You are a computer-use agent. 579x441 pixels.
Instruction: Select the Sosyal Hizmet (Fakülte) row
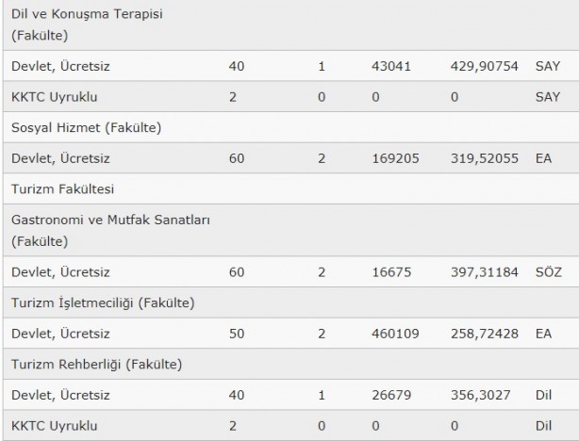(291, 128)
